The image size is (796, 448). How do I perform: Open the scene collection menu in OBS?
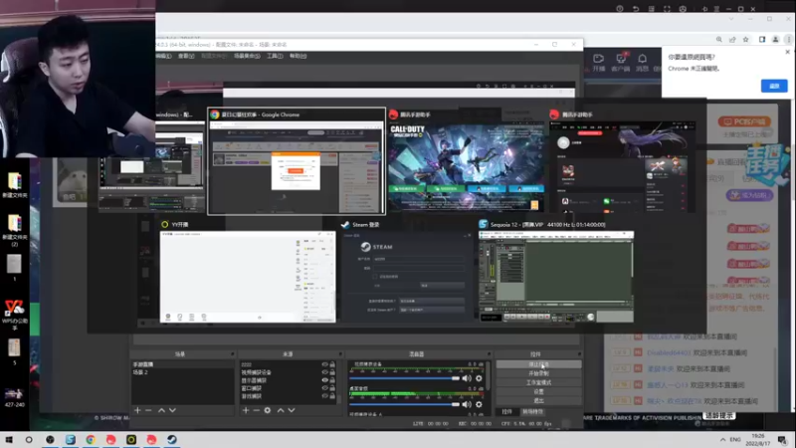(x=247, y=56)
